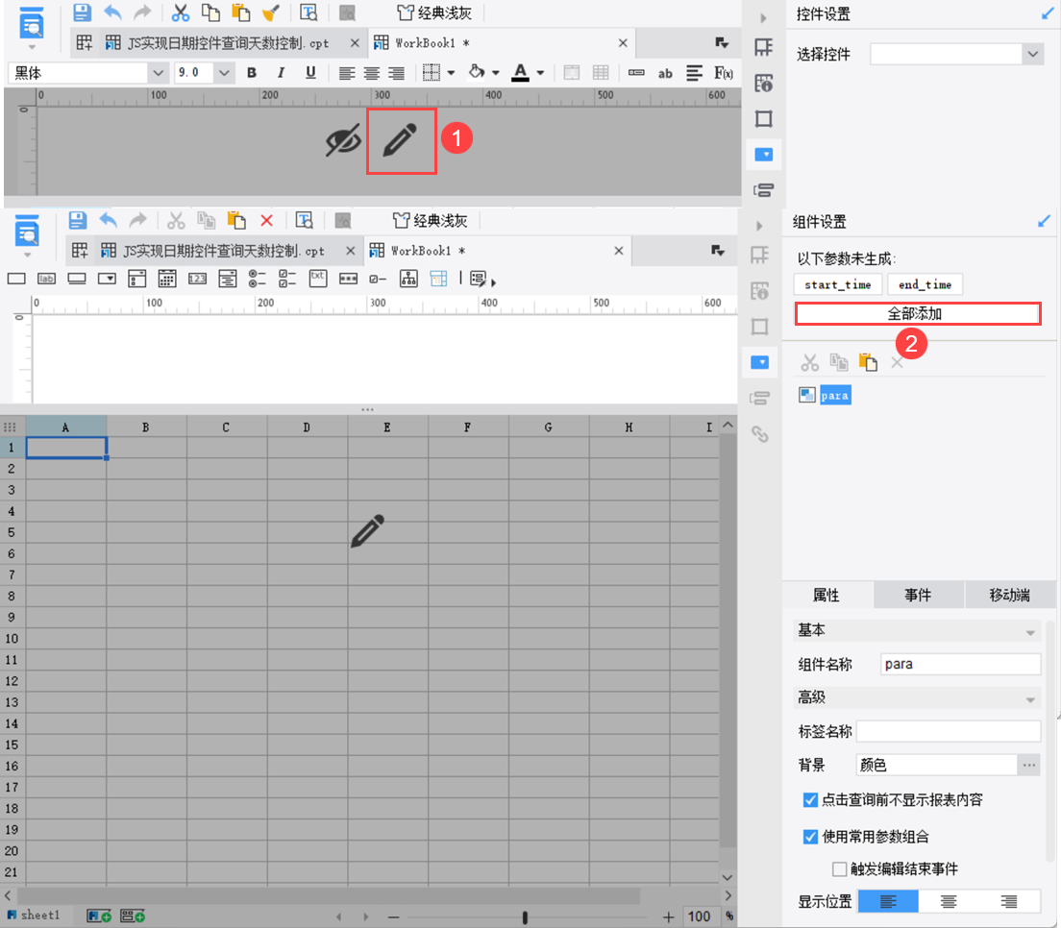
Task: Open the 选择控件 dropdown
Action: point(1032,54)
